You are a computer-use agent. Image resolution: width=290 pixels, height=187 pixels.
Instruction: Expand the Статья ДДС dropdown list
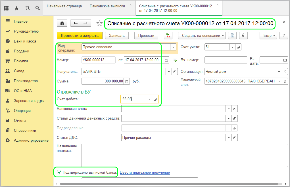pyautogui.click(x=229, y=138)
